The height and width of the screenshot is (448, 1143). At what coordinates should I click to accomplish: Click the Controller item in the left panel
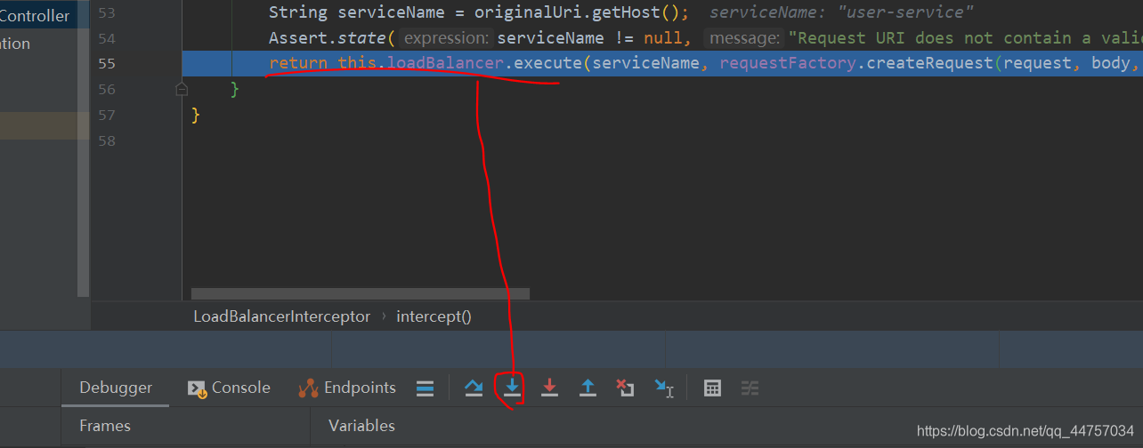point(35,16)
